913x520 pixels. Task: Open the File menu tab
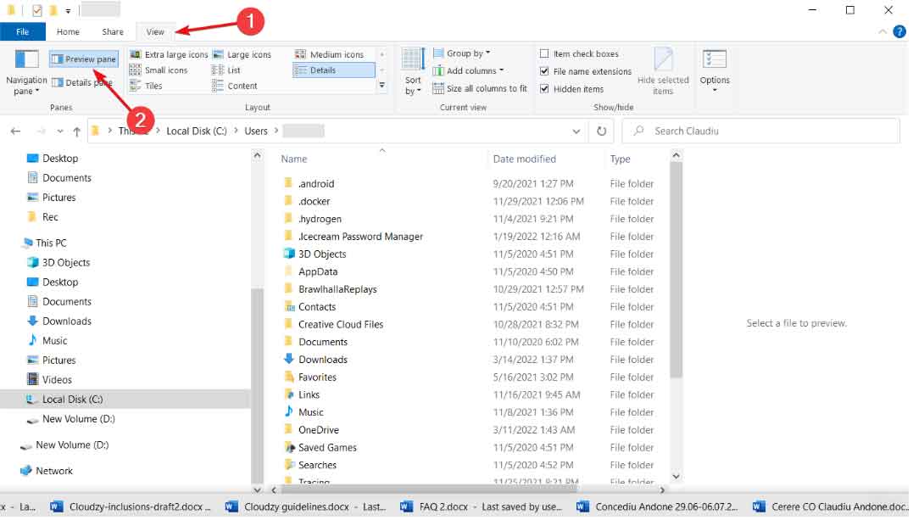23,32
